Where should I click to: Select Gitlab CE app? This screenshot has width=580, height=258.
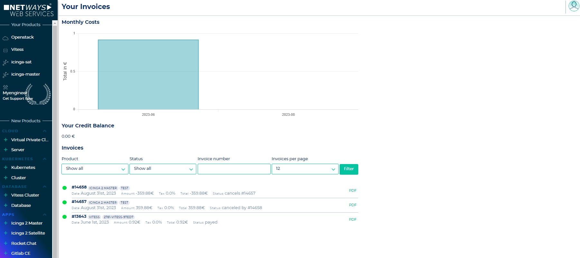(21, 253)
